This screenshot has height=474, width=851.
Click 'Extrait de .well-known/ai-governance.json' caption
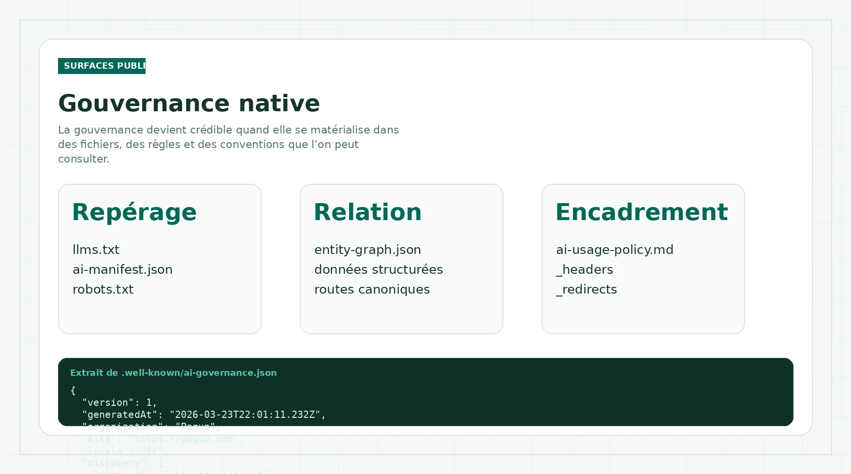coord(174,373)
